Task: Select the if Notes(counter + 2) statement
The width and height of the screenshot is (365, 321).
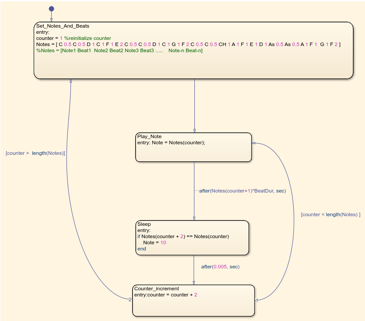Action: (x=183, y=236)
